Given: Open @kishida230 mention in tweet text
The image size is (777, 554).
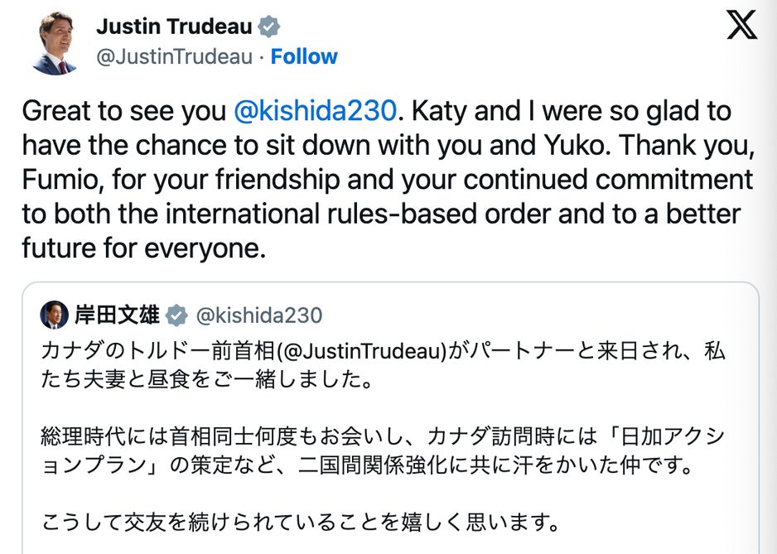Looking at the screenshot, I should tap(316, 111).
